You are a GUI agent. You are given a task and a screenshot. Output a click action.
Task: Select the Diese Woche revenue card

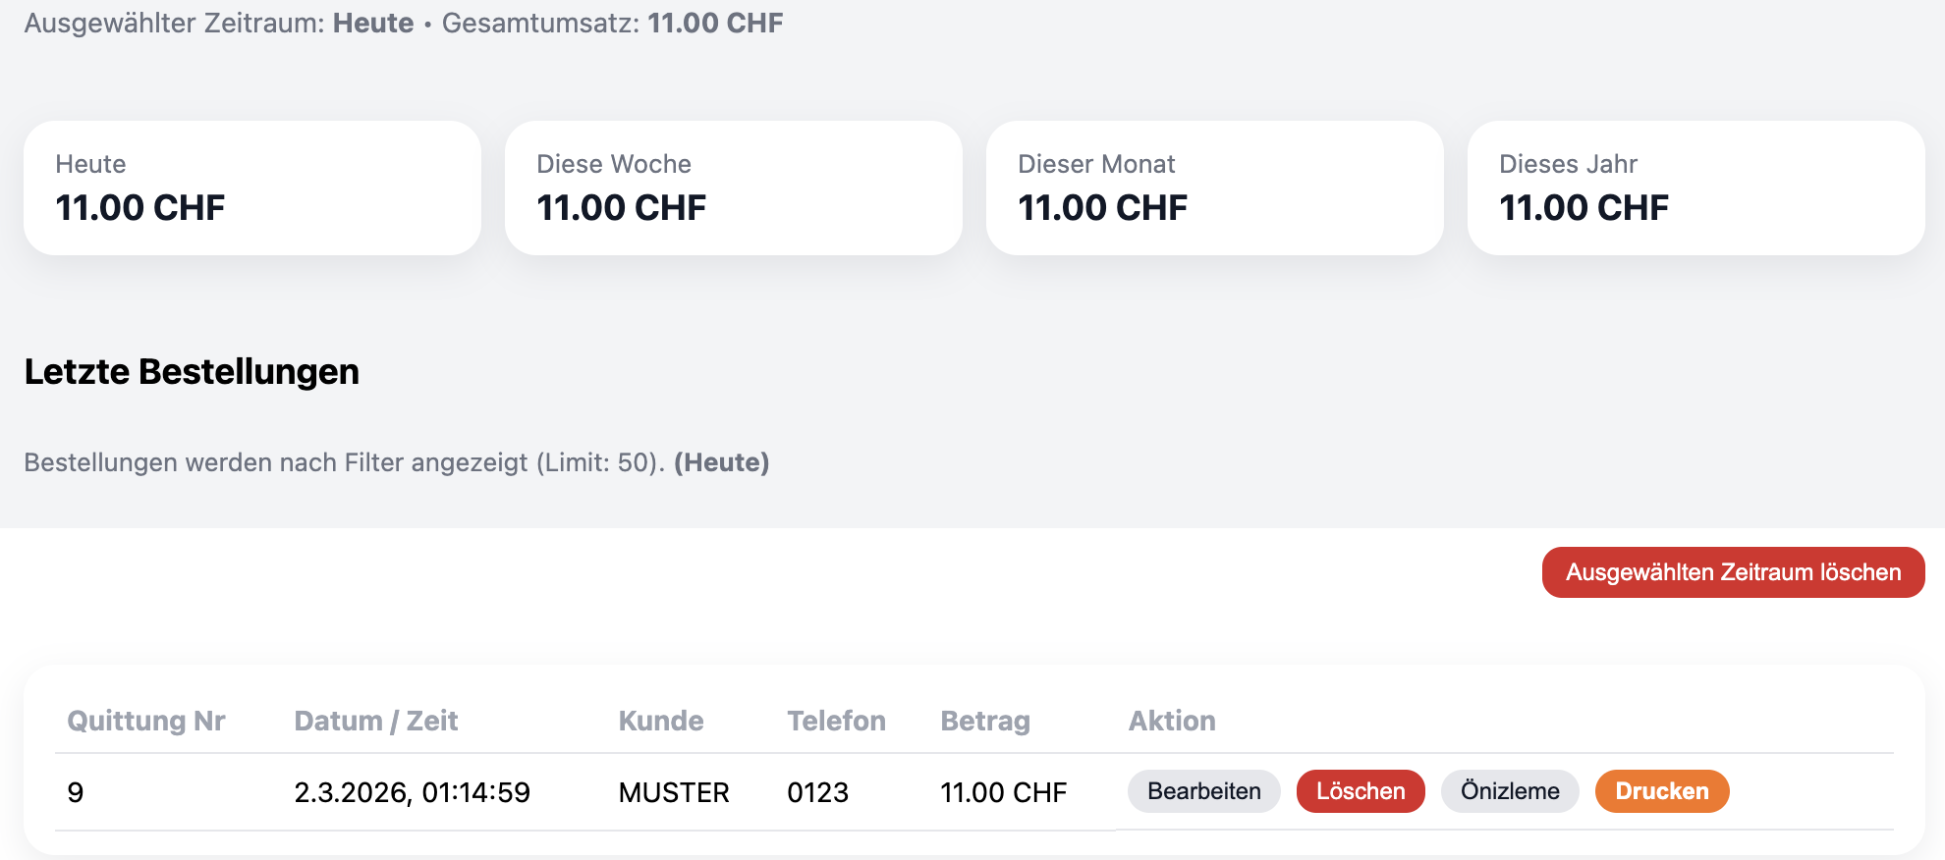click(734, 188)
